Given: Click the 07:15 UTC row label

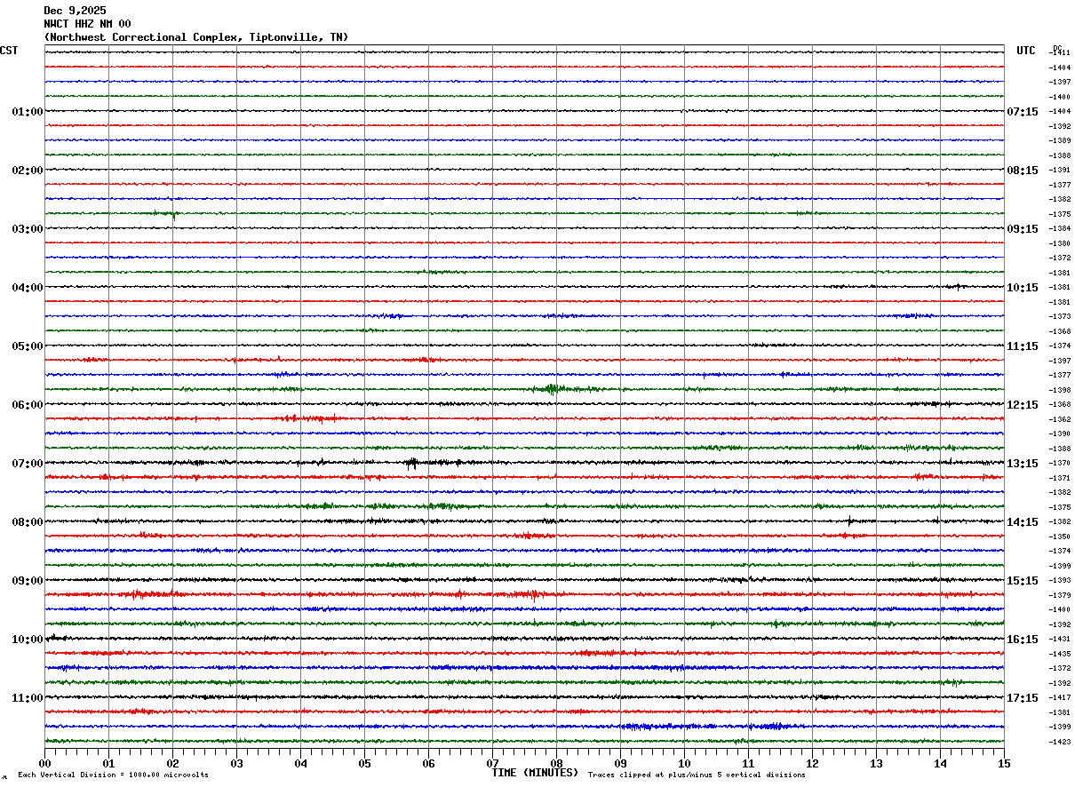Looking at the screenshot, I should click(1022, 112).
